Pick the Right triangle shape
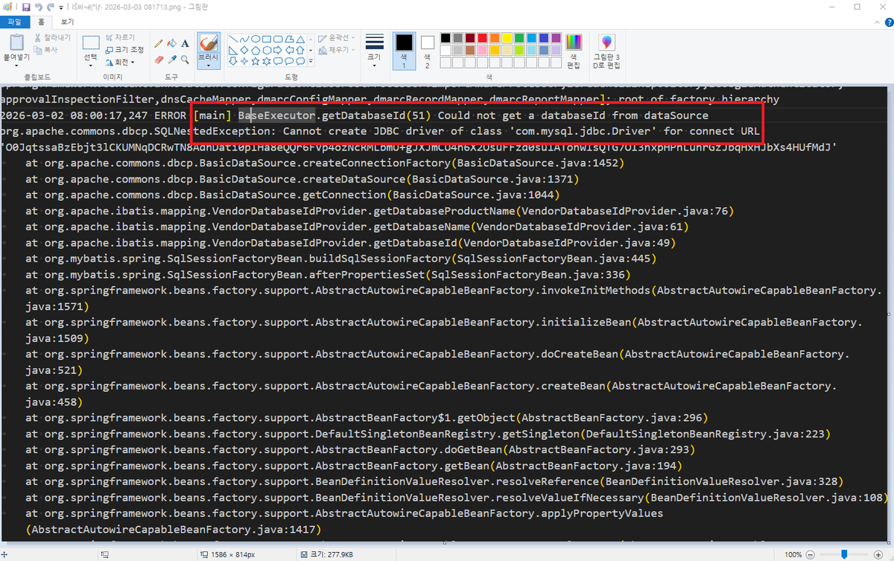894x561 pixels. pyautogui.click(x=233, y=50)
